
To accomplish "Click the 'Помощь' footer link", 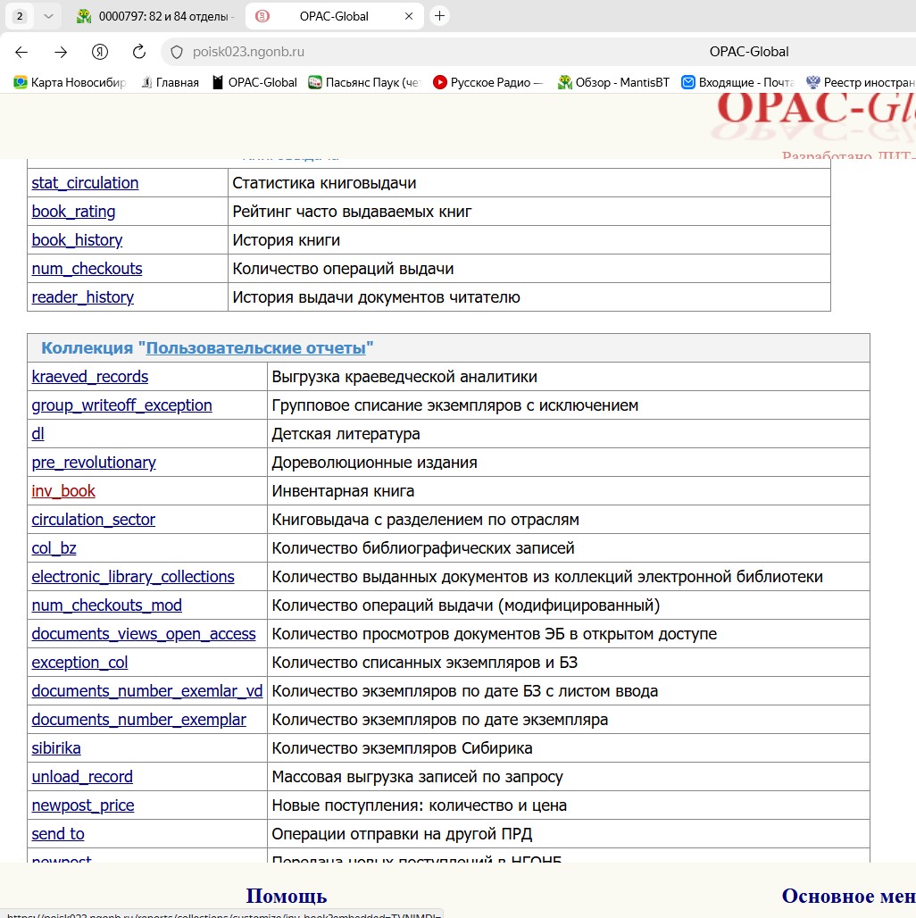I will click(287, 897).
